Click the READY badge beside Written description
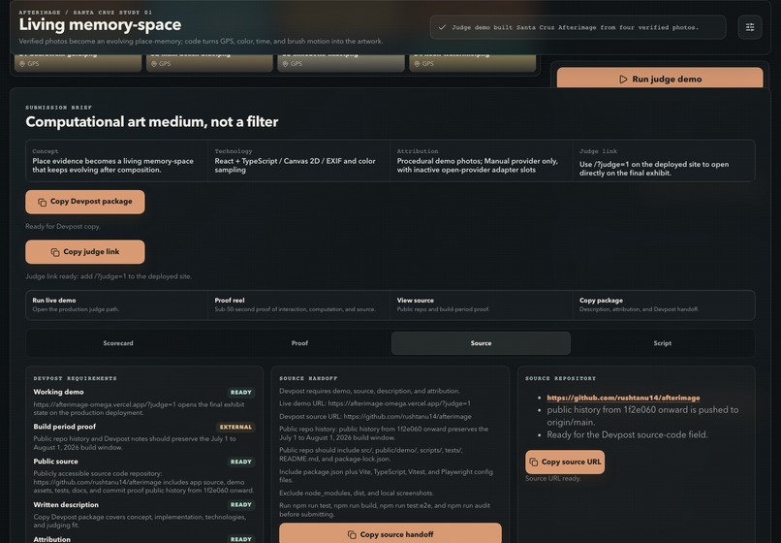The image size is (781, 543). 241,504
